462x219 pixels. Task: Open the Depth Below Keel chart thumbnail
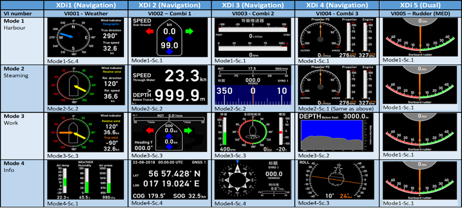pyautogui.click(x=336, y=132)
